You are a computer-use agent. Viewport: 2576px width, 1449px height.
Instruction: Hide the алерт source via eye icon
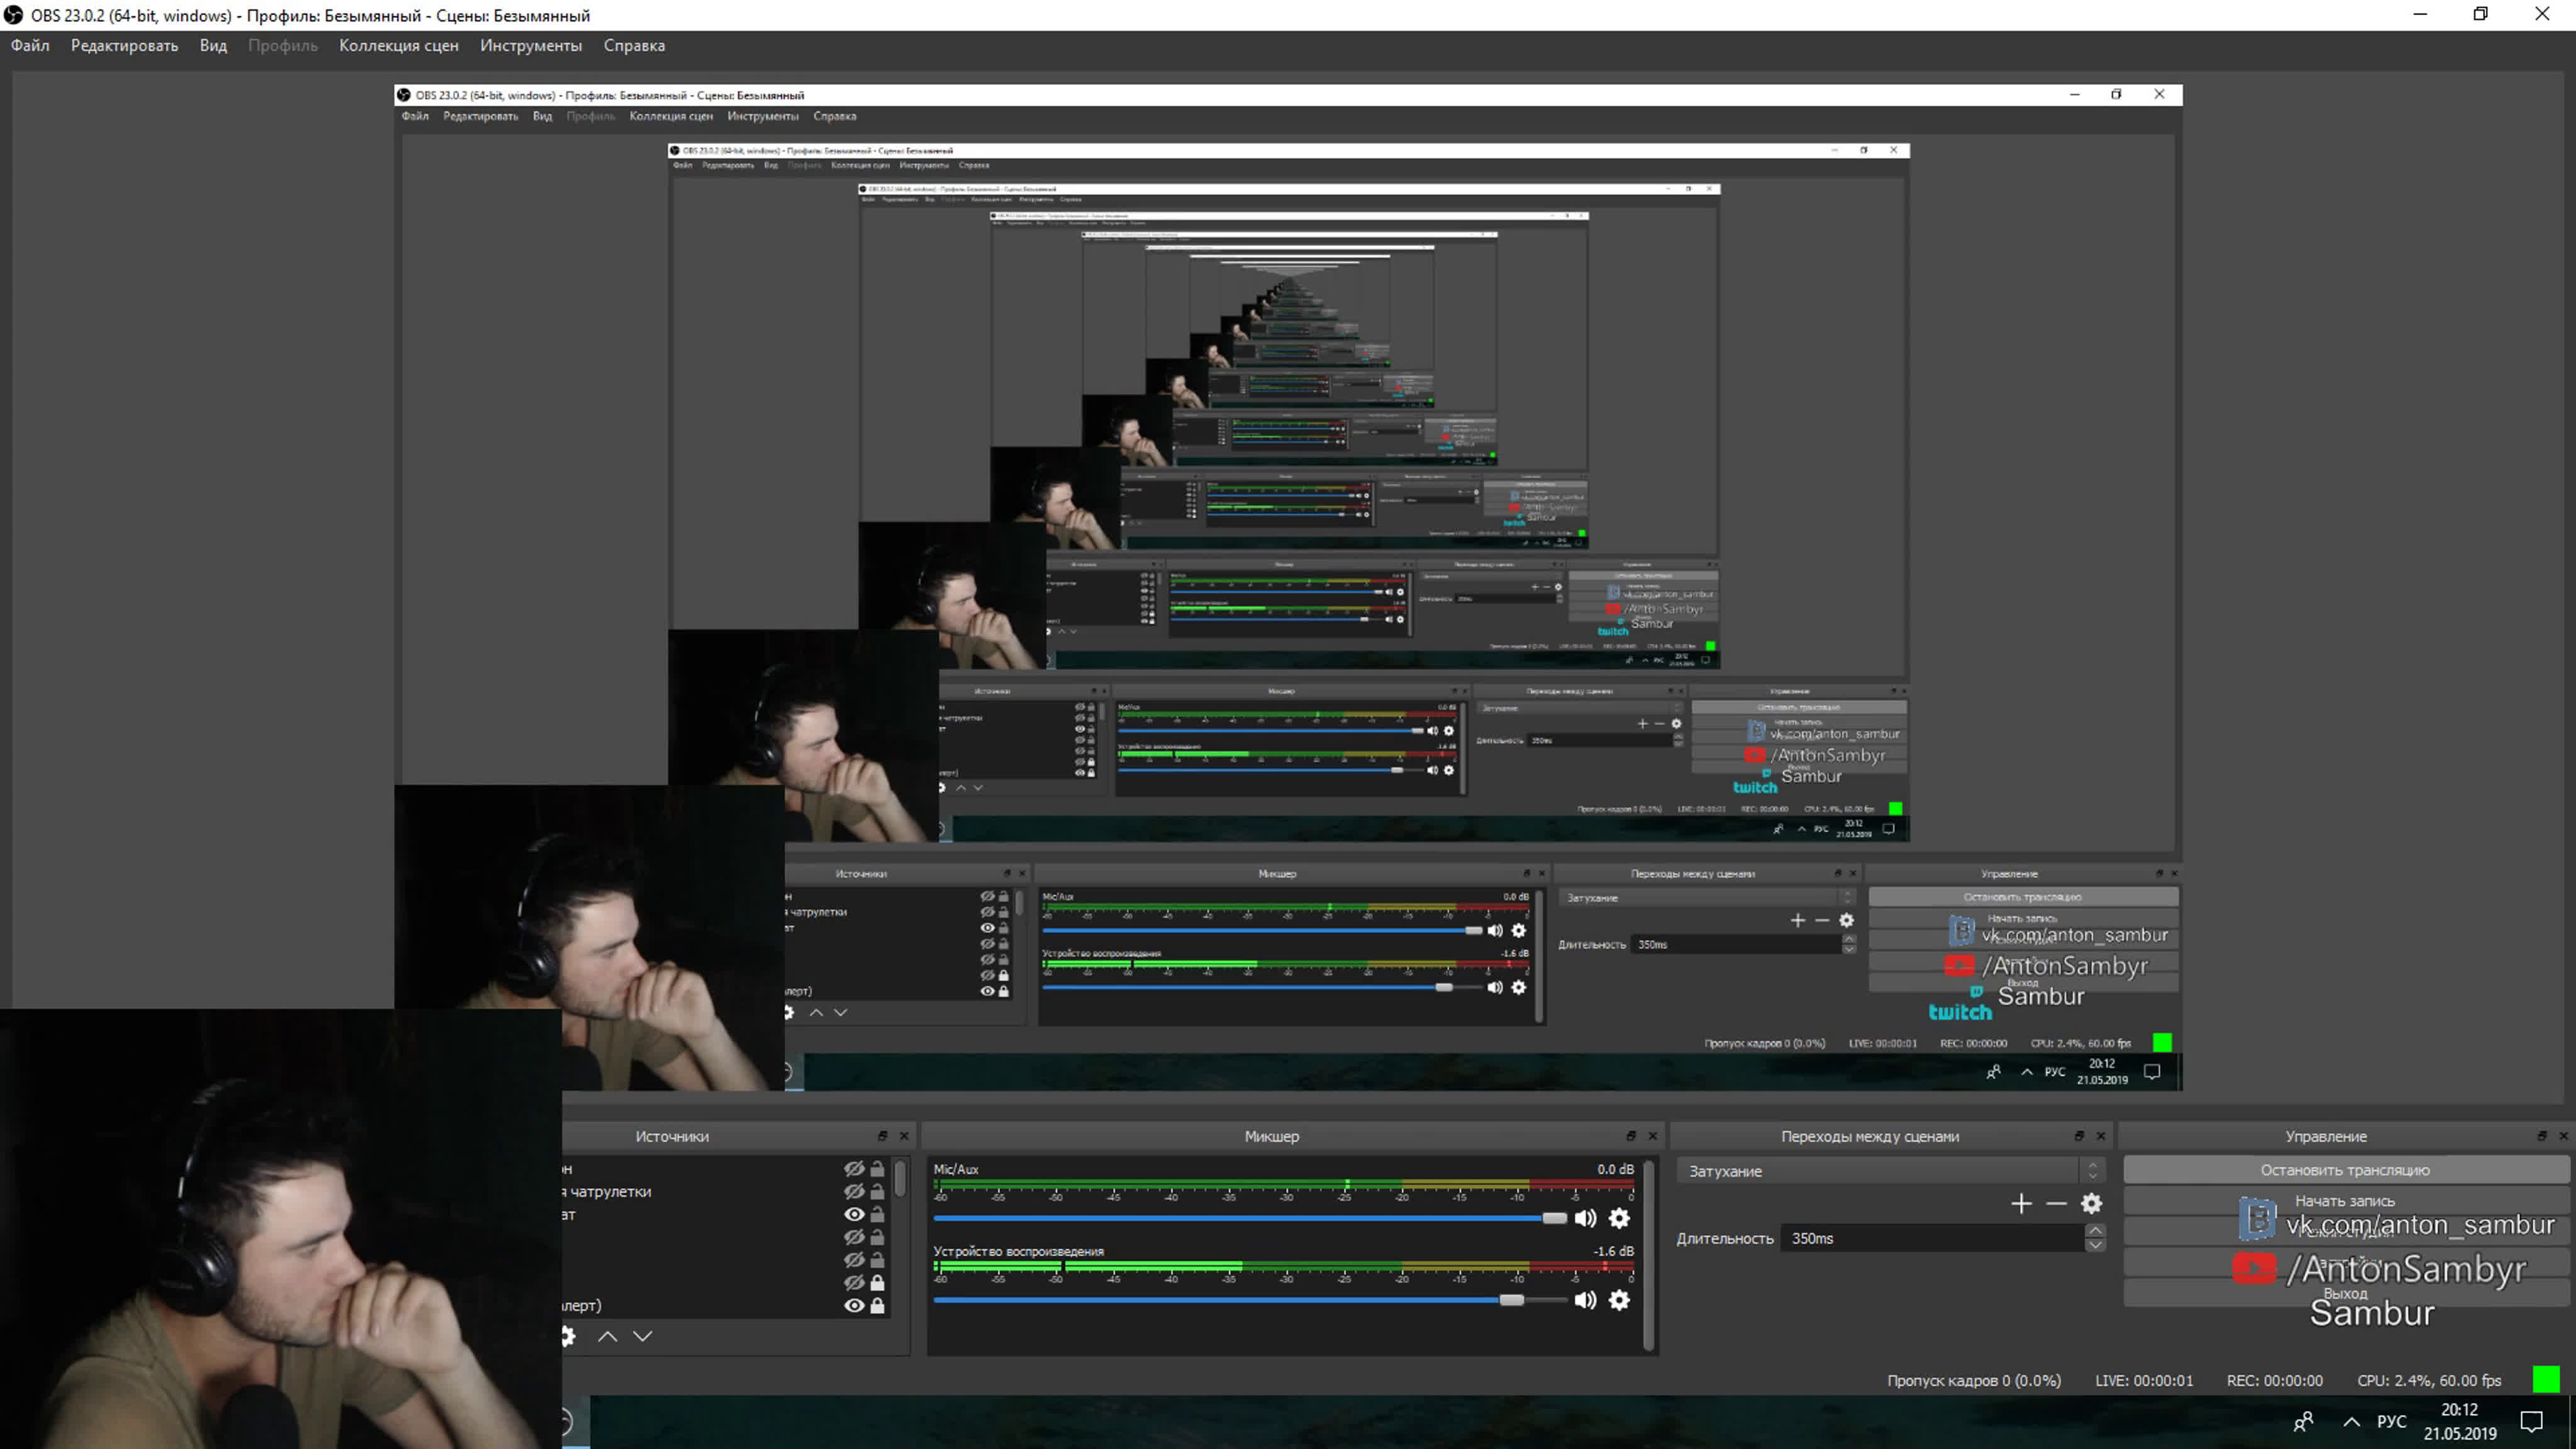point(853,1305)
